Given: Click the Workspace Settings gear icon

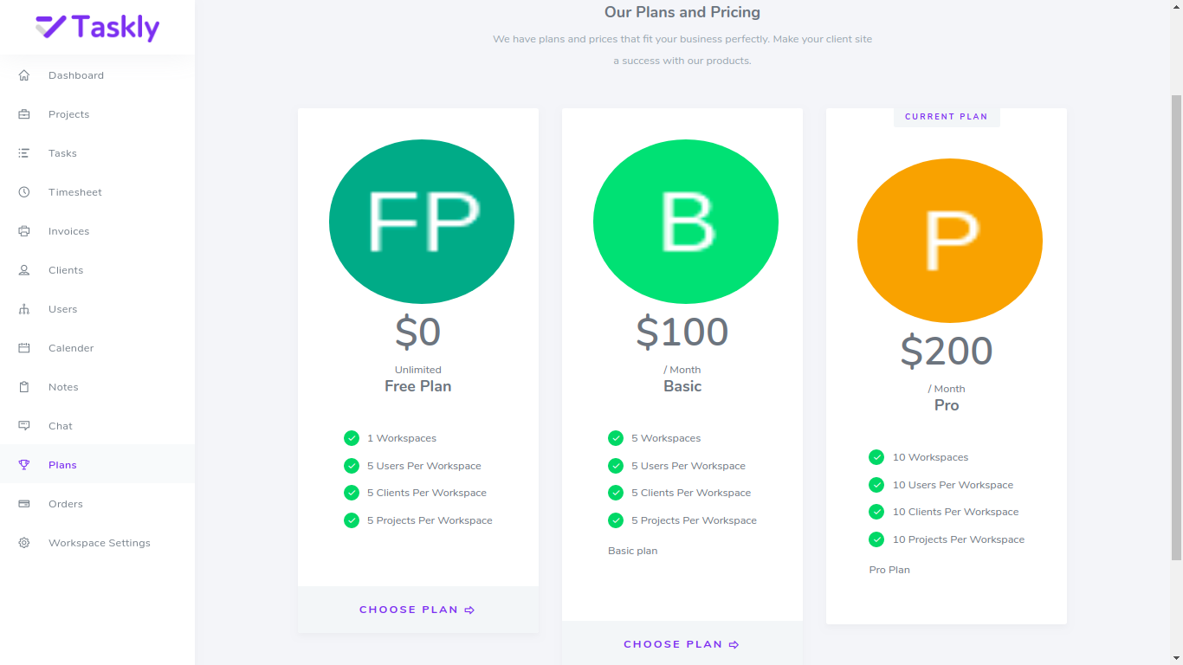Looking at the screenshot, I should 24,543.
